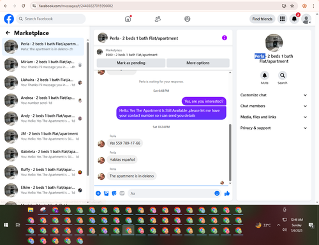Click the $900 - 2 beds listing text
The image size is (319, 245).
coord(131,55)
